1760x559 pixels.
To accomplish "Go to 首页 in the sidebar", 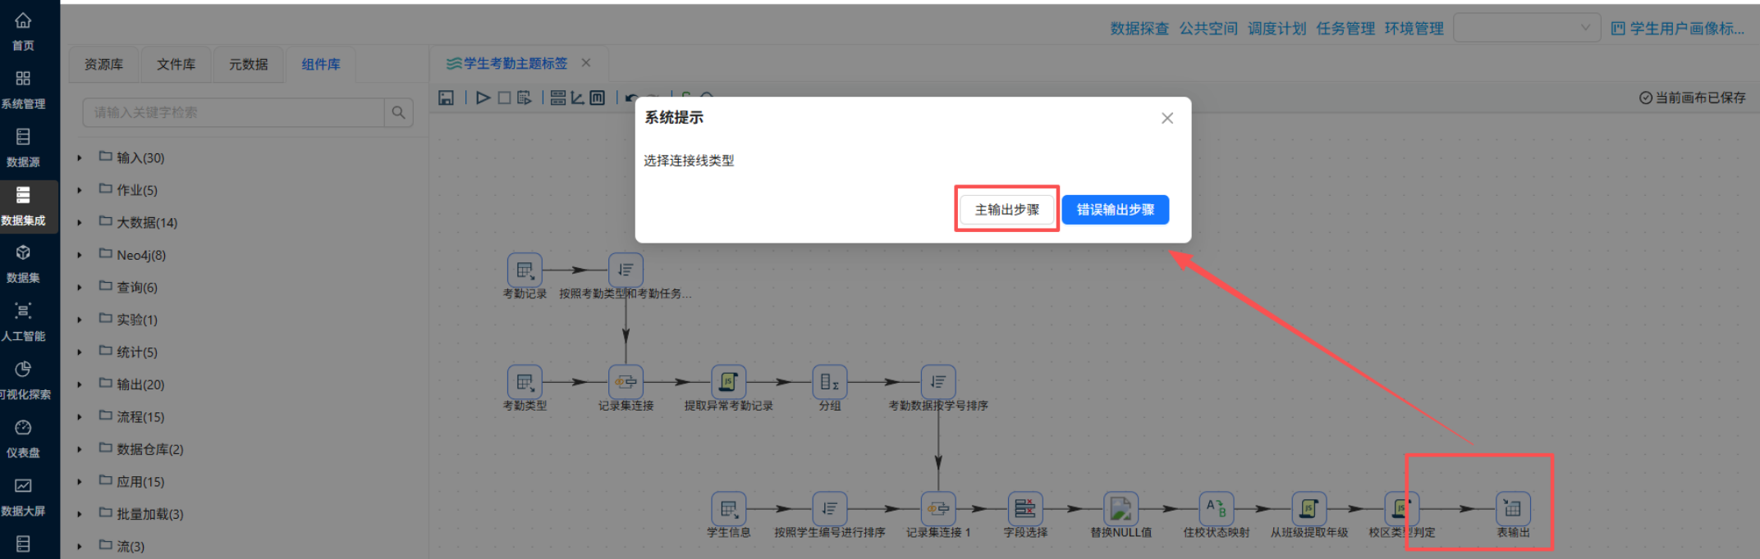I will coord(23,31).
